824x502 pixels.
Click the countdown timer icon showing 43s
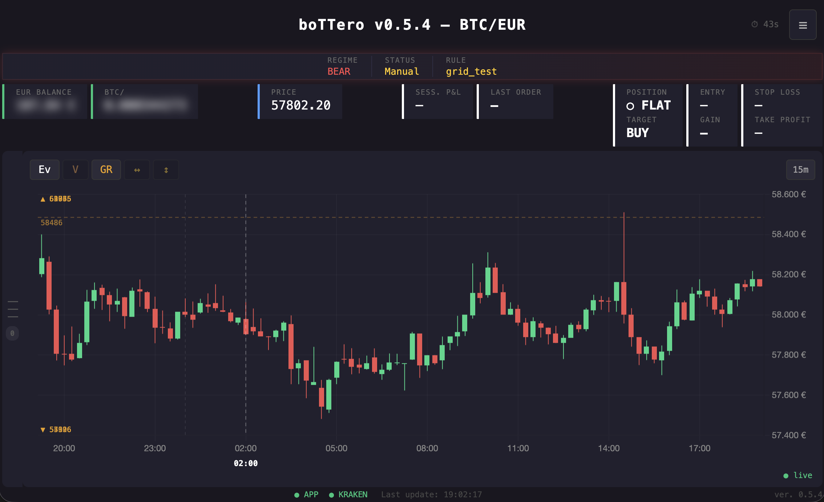point(754,24)
